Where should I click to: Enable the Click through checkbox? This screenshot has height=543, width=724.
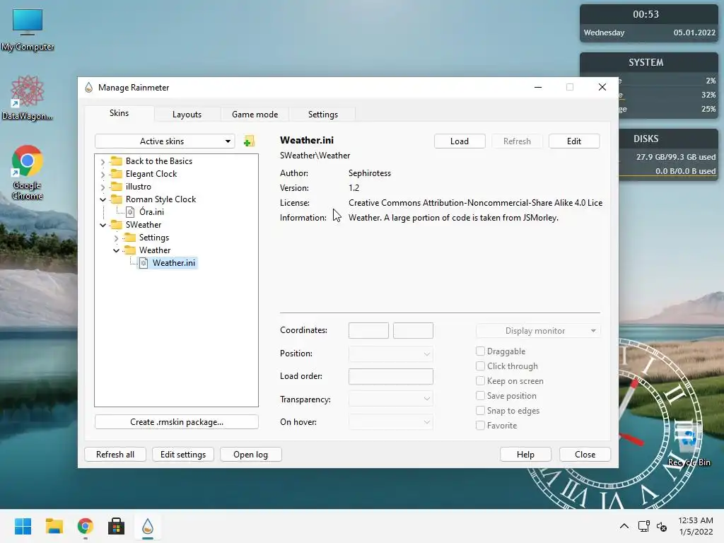(480, 366)
